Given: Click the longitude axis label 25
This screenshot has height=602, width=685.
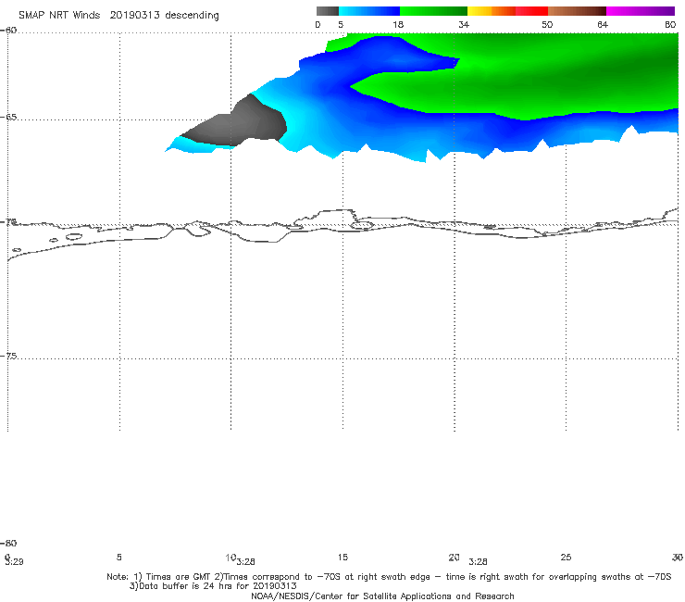Looking at the screenshot, I should pos(566,557).
